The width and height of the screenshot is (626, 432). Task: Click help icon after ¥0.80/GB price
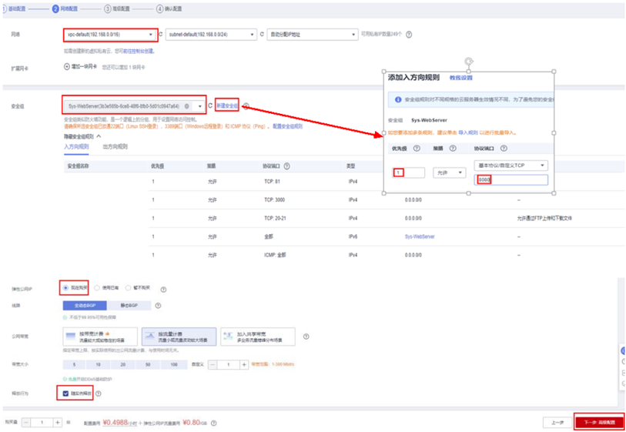pyautogui.click(x=213, y=424)
